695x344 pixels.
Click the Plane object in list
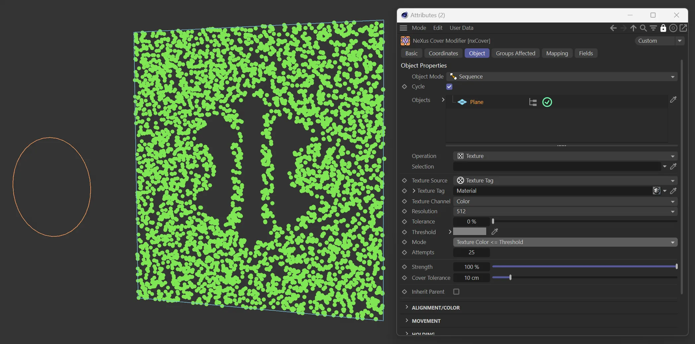click(476, 102)
